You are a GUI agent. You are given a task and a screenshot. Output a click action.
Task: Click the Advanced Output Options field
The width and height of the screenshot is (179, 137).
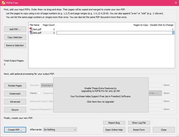click(x=155, y=101)
